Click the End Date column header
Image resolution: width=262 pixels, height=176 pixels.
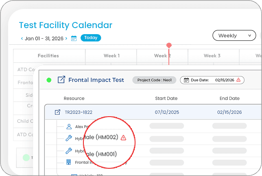click(229, 98)
